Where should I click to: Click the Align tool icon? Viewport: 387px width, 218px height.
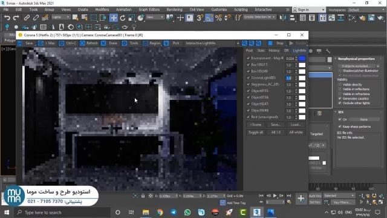point(292,18)
